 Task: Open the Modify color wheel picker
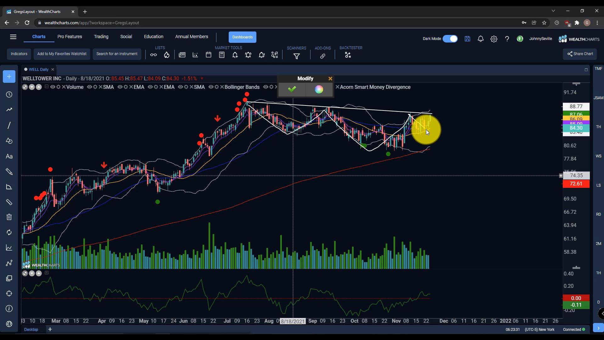(x=319, y=89)
